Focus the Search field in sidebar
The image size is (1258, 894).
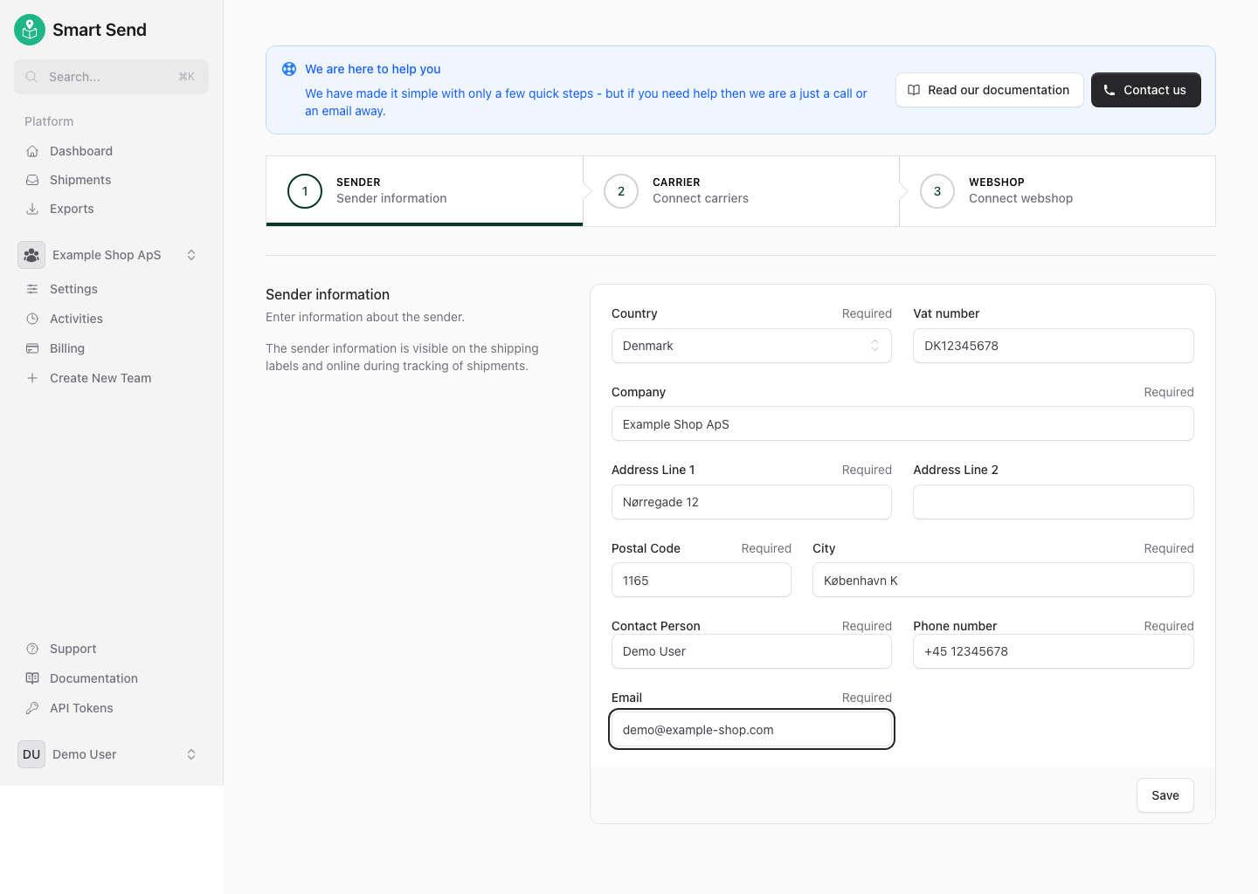112,77
